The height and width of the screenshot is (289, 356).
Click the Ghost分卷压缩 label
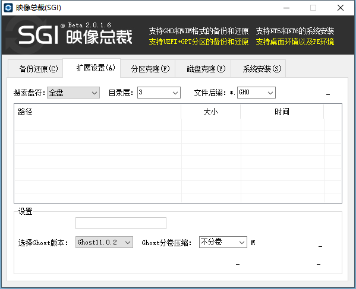[166, 243]
